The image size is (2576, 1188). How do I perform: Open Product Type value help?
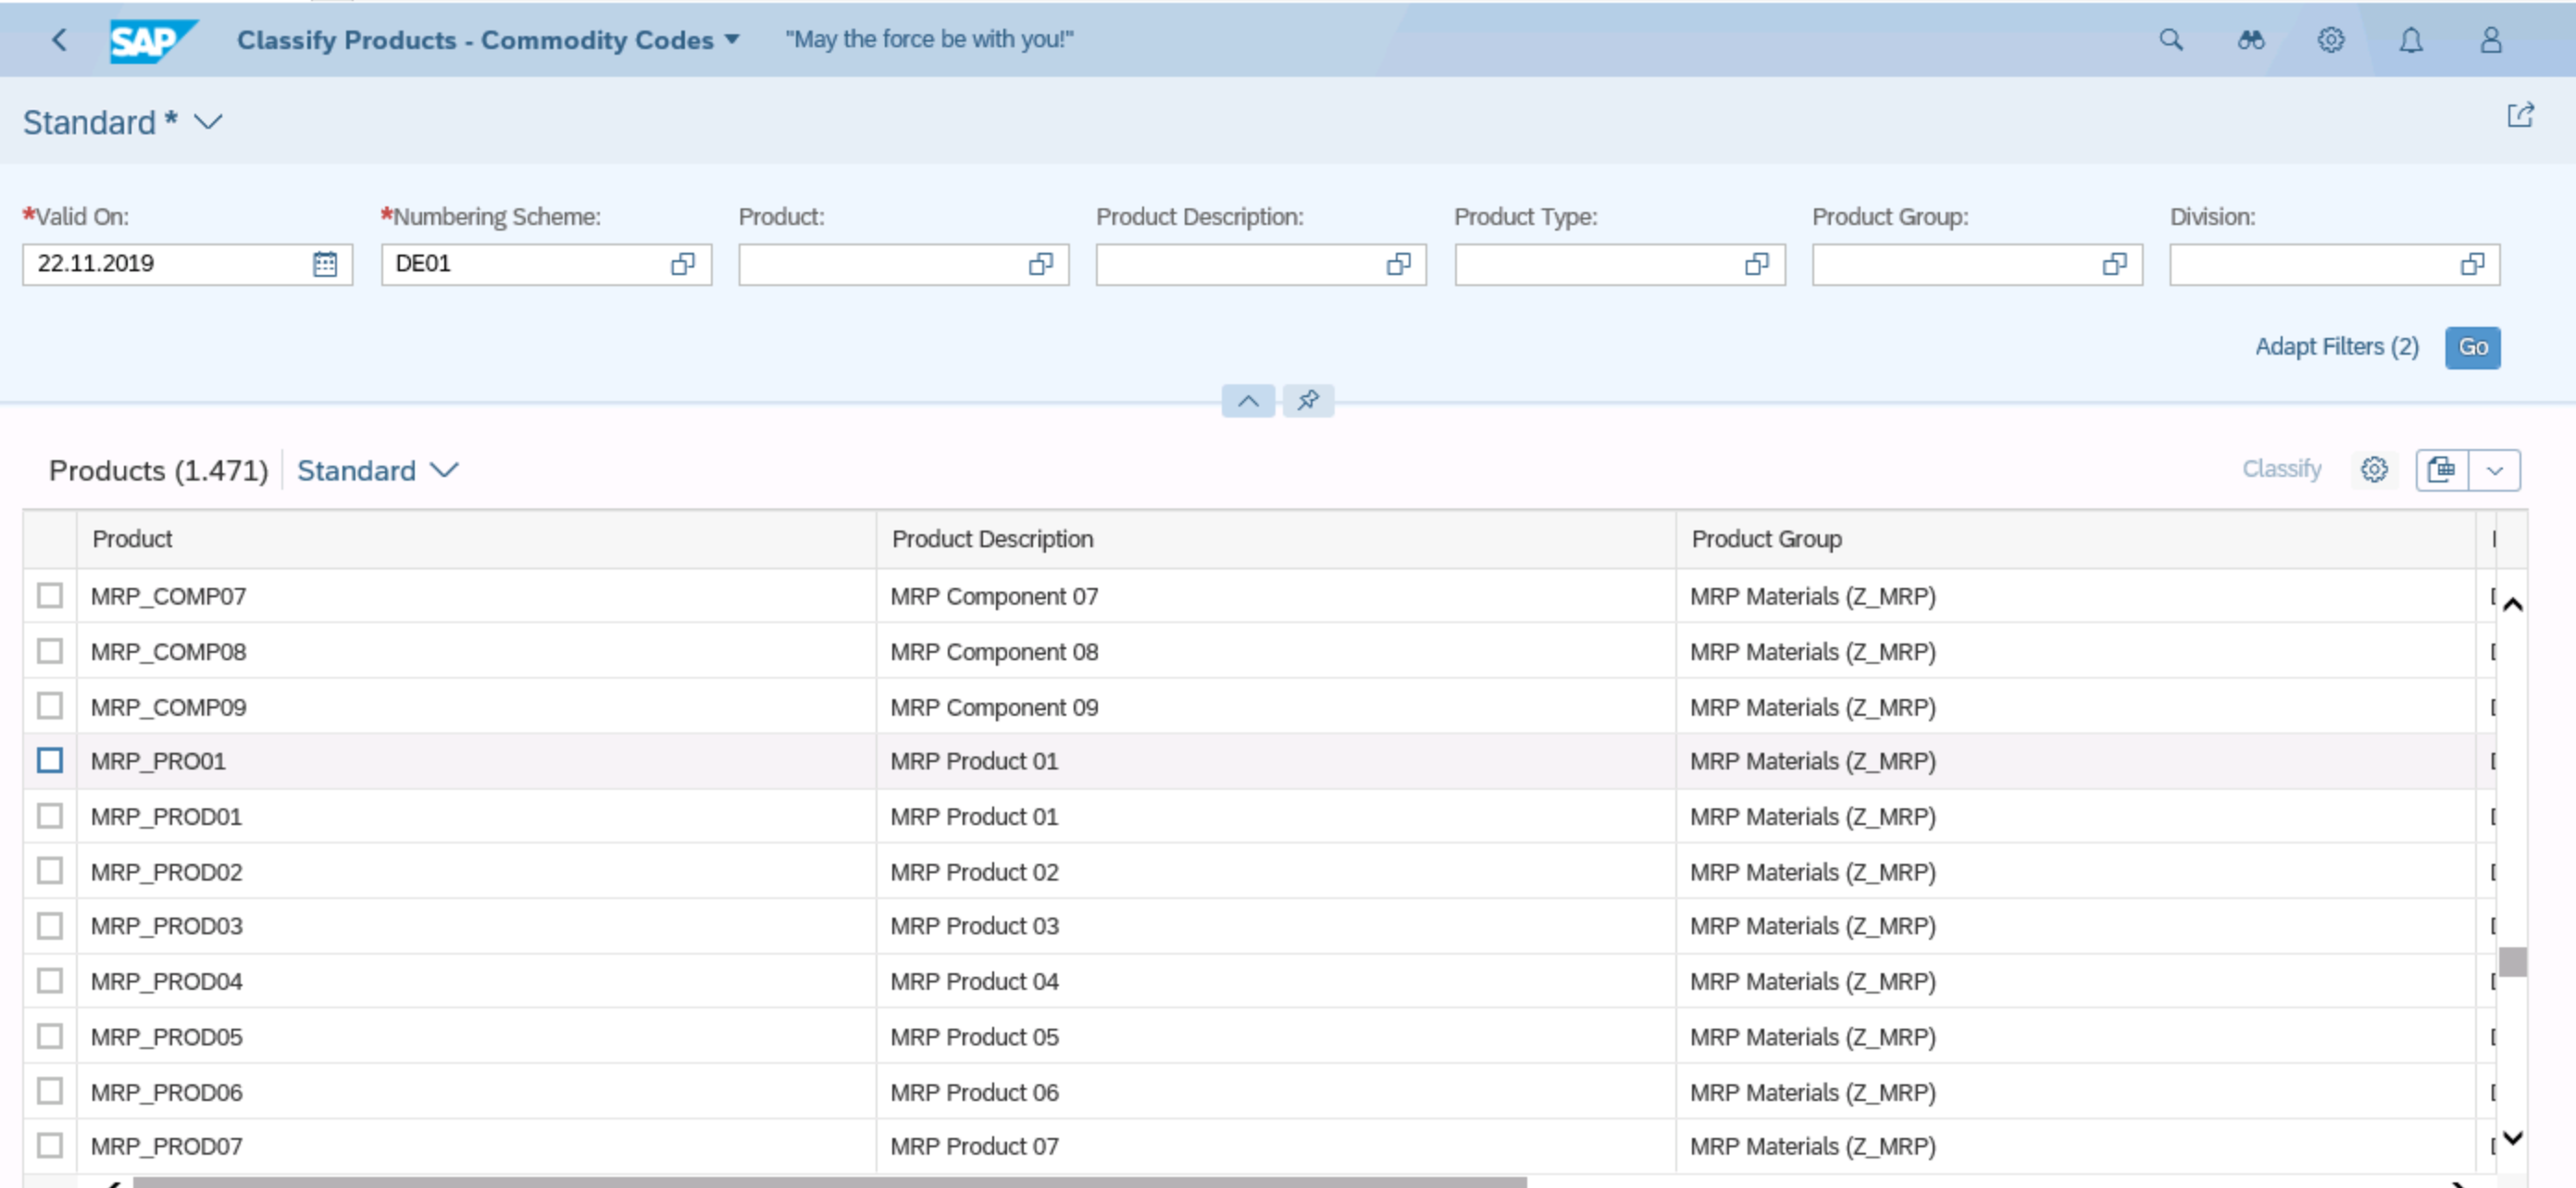[1757, 264]
